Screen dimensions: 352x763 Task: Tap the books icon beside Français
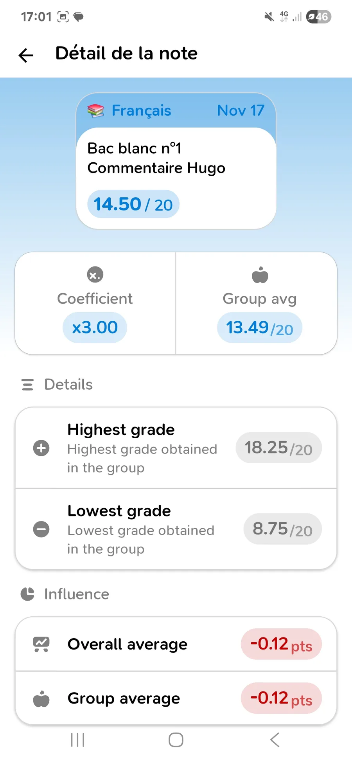[x=95, y=111]
